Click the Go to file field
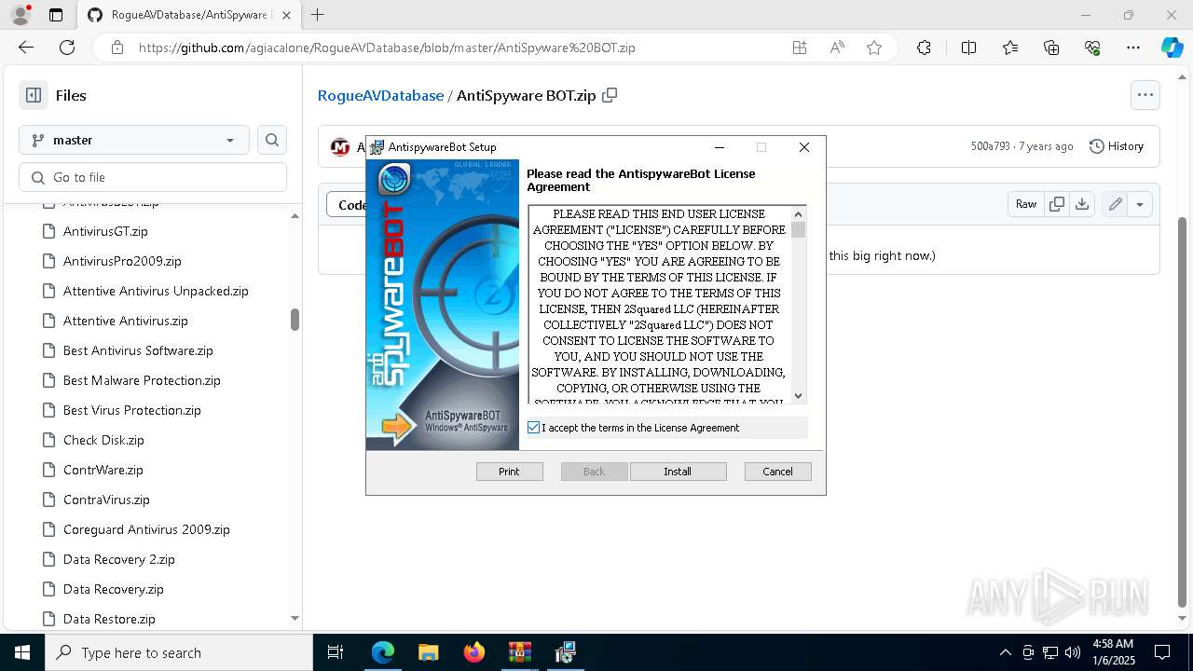1193x671 pixels. point(153,177)
